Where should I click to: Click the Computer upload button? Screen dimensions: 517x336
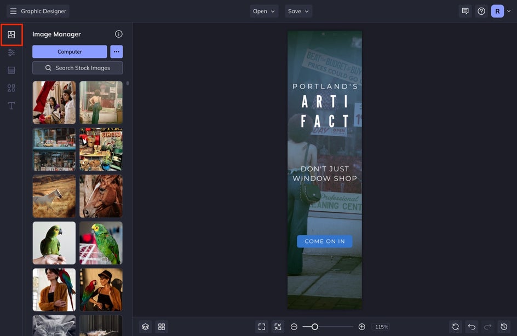point(70,52)
